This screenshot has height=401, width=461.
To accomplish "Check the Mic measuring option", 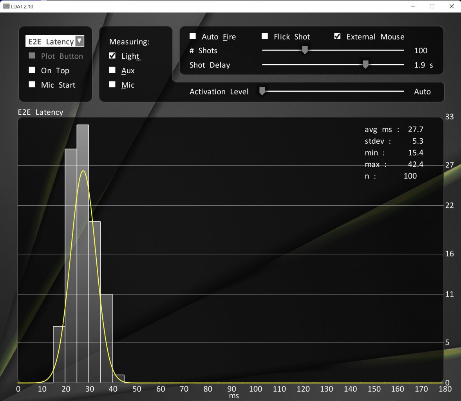I will [112, 84].
